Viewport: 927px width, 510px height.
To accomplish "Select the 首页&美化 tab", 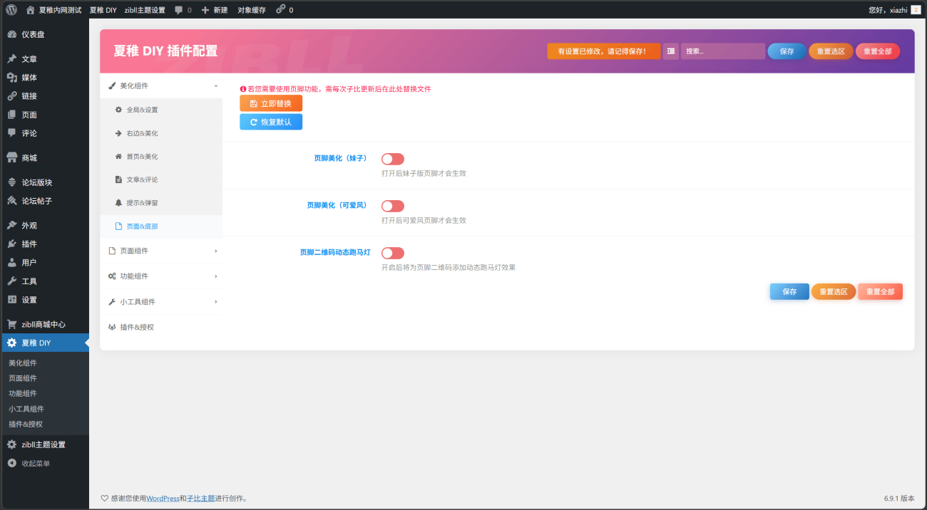I will click(142, 157).
